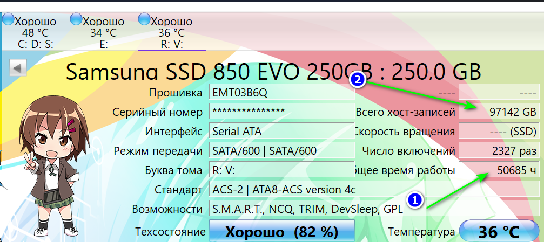544x242 pixels.
Task: Click the Samsung SSD 850 EVO 250GB title
Action: pyautogui.click(x=273, y=71)
